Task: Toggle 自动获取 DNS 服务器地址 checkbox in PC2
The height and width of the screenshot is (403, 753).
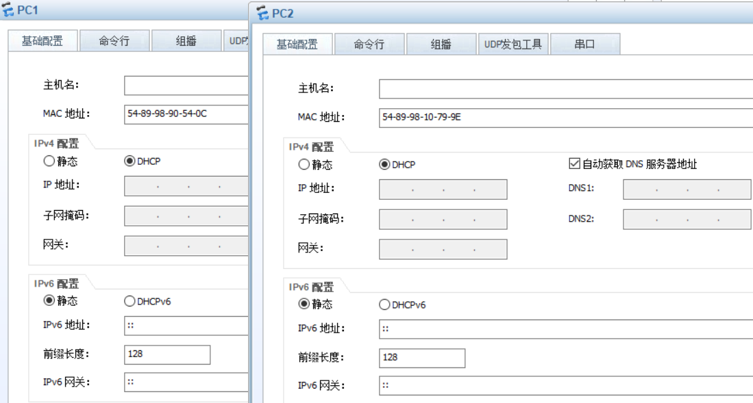Action: point(574,164)
